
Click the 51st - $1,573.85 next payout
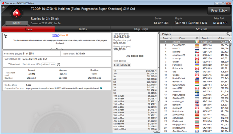tap(122, 65)
